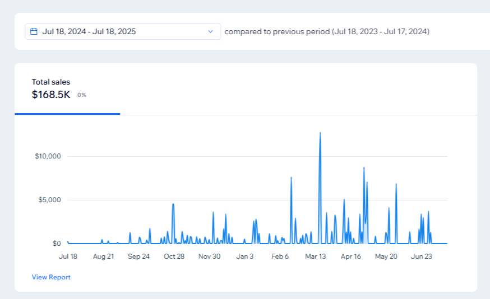Open the View Report link
Image resolution: width=490 pixels, height=299 pixels.
tap(51, 277)
